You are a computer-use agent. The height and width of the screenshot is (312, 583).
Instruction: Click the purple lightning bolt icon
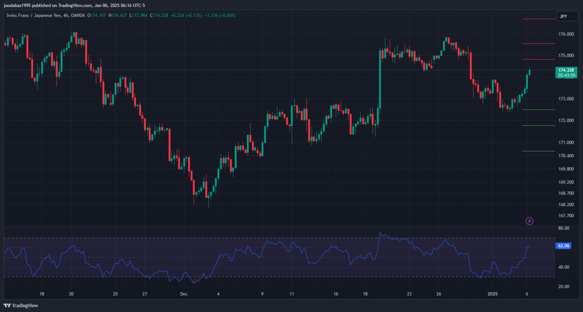[x=529, y=221]
